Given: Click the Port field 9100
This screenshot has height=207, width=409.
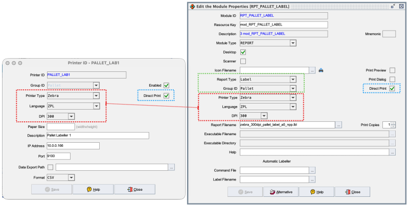Looking at the screenshot, I should click(59, 157).
